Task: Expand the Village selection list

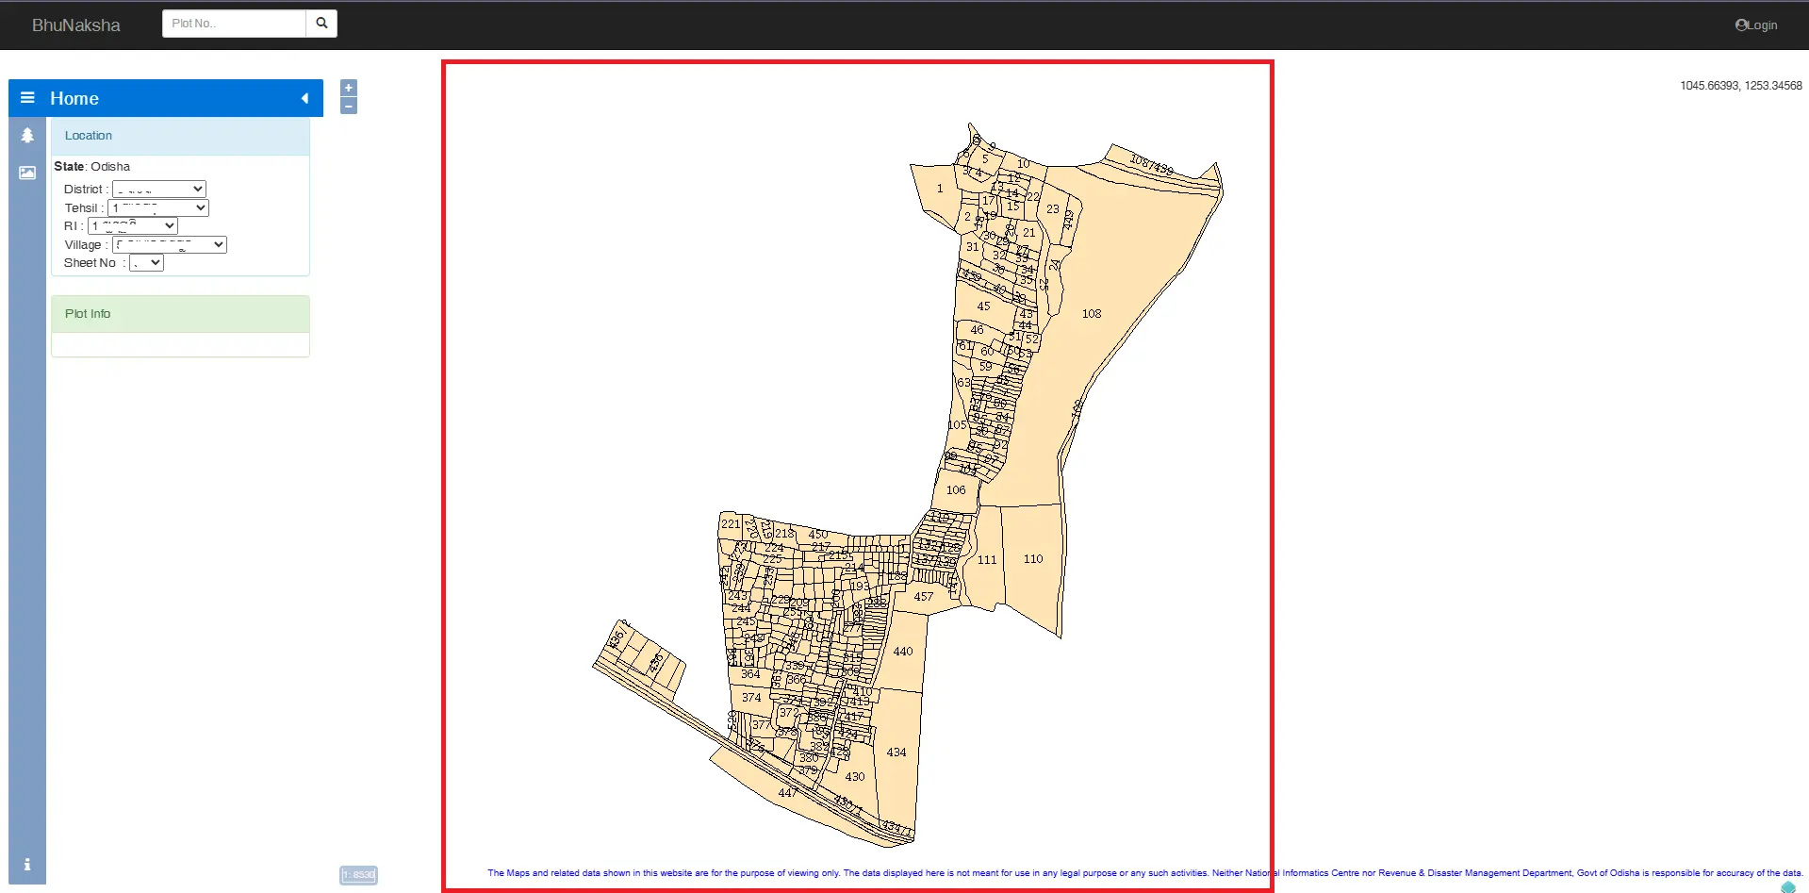Action: [x=169, y=243]
